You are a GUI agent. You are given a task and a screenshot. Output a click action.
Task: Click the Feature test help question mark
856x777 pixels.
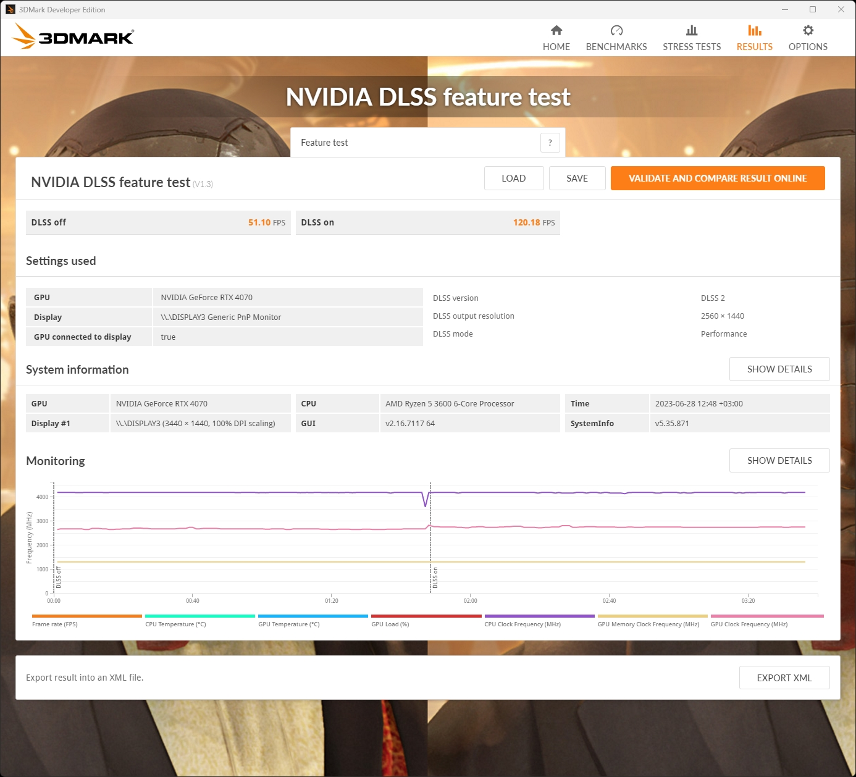pyautogui.click(x=550, y=143)
